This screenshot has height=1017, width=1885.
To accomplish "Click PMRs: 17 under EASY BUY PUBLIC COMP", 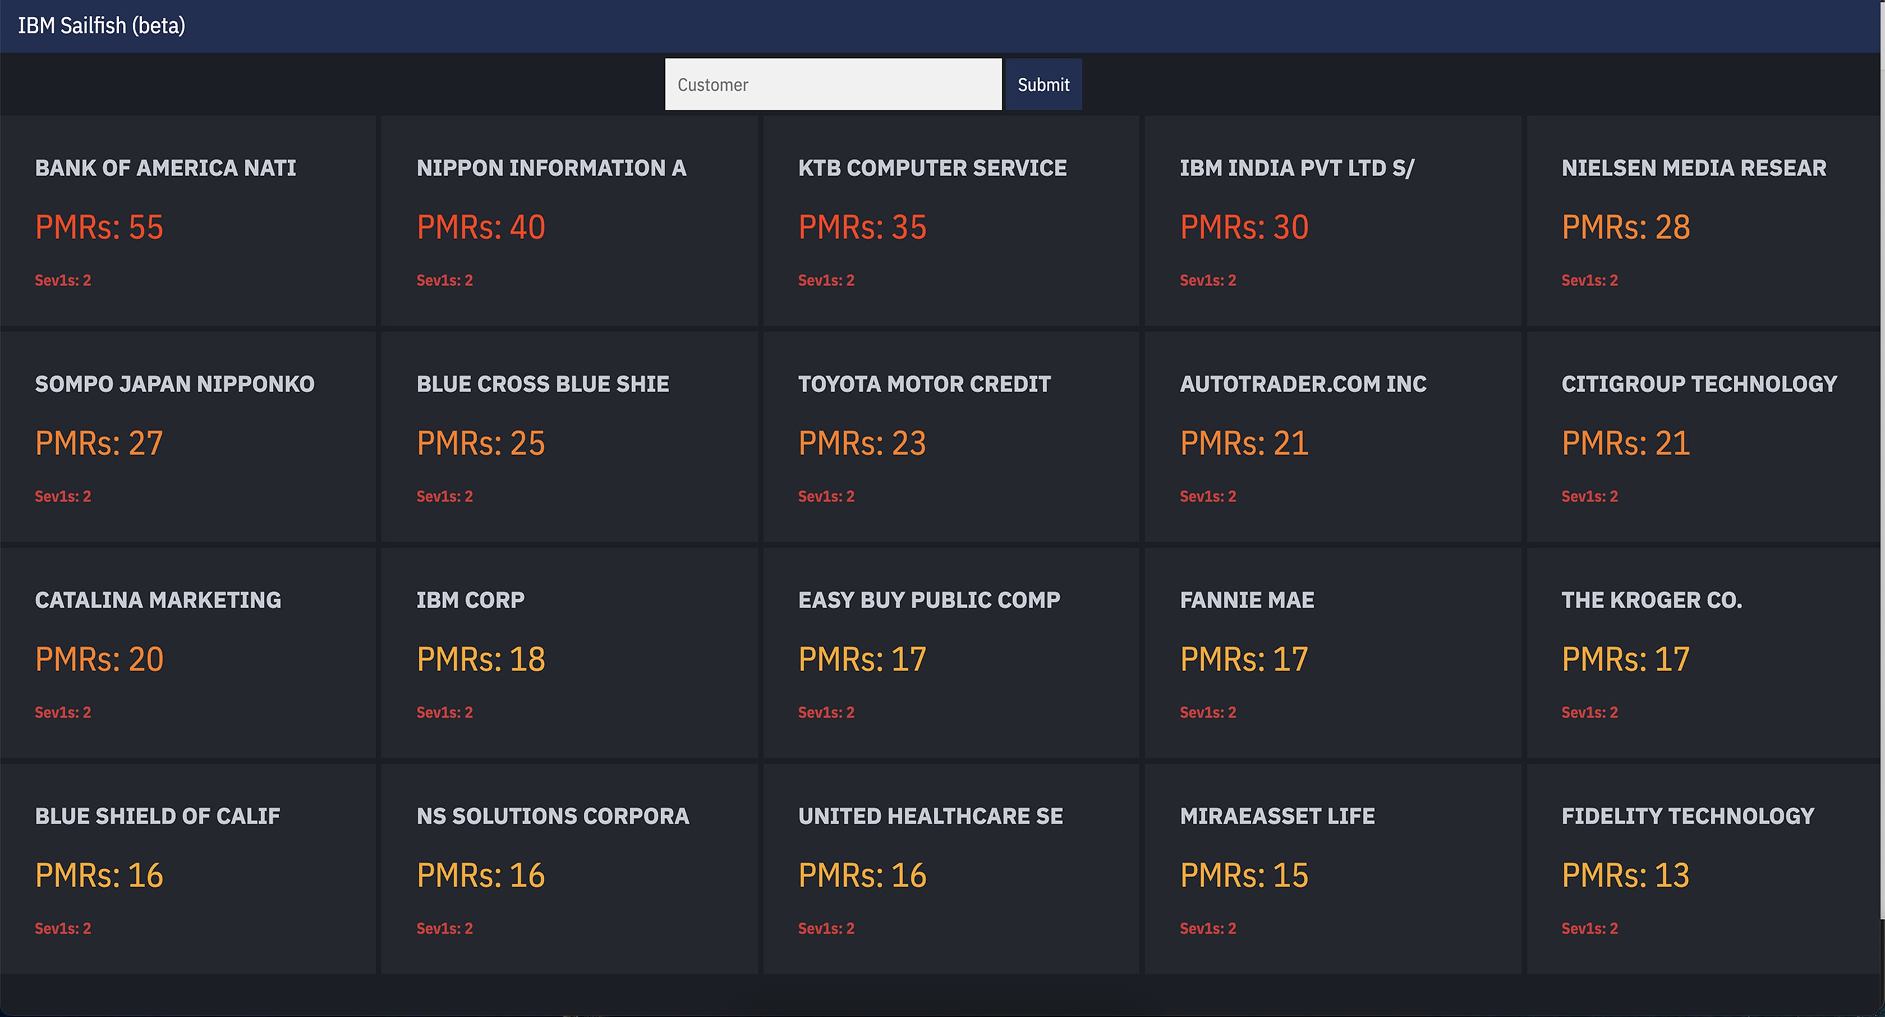I will [862, 659].
